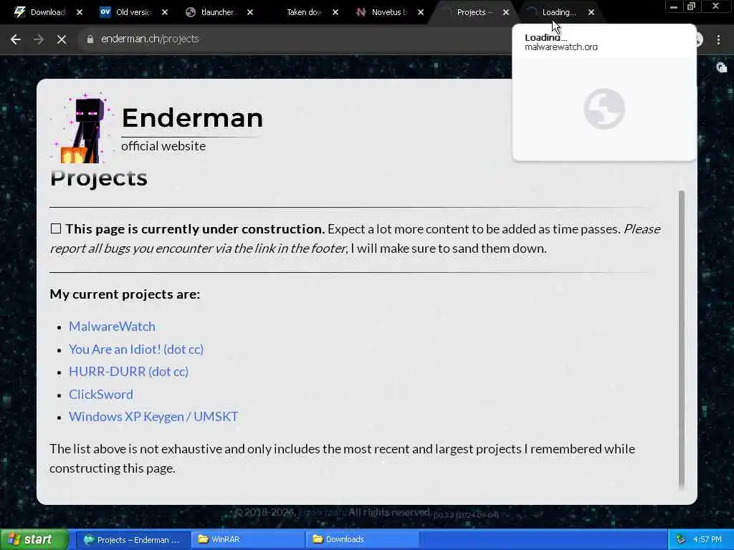Image resolution: width=734 pixels, height=550 pixels.
Task: Close the Old version tab
Action: point(165,13)
